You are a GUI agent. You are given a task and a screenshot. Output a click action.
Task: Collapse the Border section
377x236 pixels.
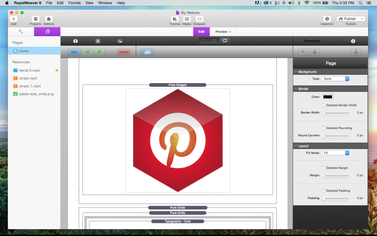pos(296,89)
